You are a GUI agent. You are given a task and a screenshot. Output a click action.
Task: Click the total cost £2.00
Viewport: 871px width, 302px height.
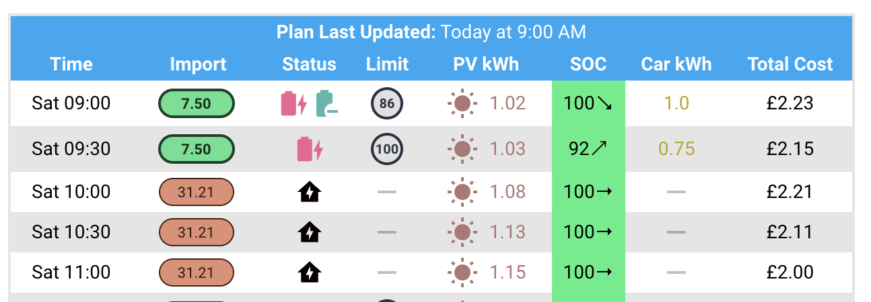click(790, 272)
